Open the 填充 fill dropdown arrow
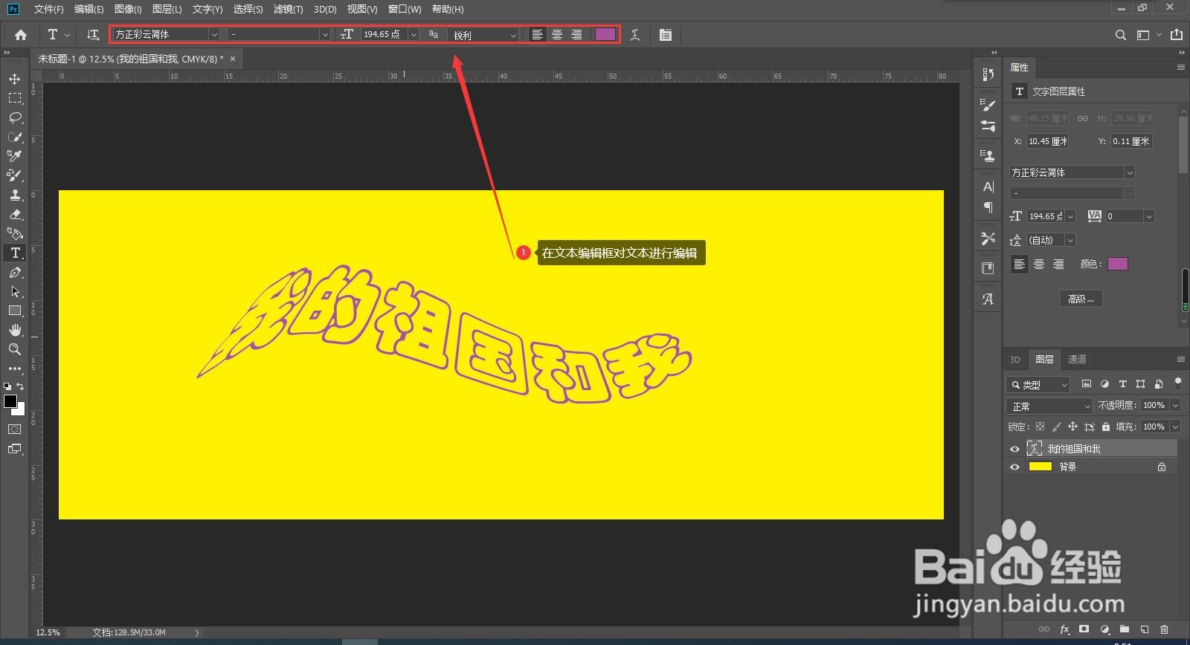The height and width of the screenshot is (645, 1190). coord(1175,427)
